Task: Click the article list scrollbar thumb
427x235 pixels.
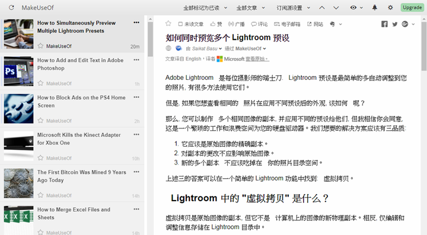Action: point(150,40)
